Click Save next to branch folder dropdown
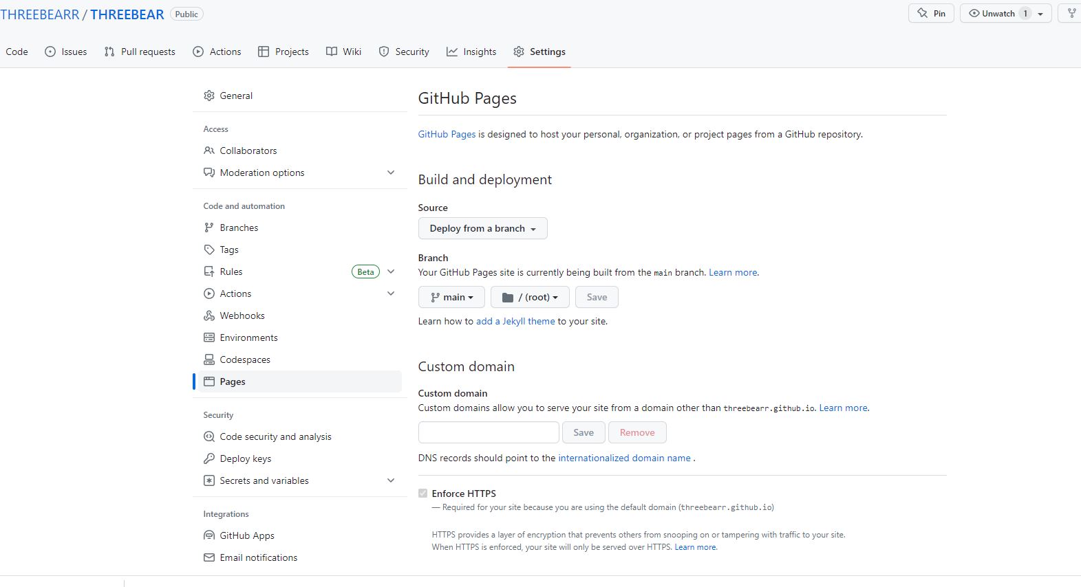 click(597, 297)
